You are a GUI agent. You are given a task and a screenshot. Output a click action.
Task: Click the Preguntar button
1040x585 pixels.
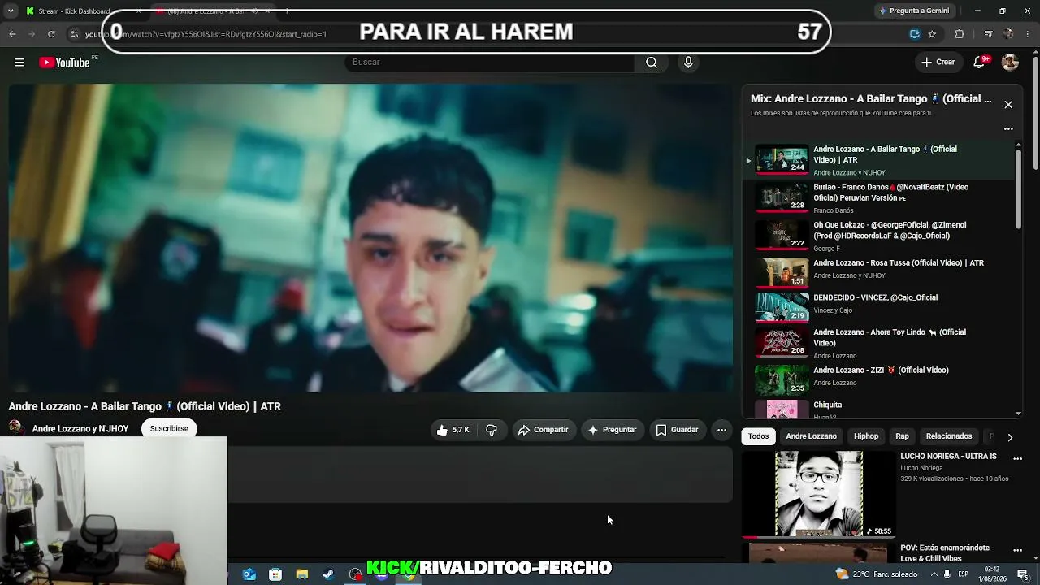coord(613,430)
